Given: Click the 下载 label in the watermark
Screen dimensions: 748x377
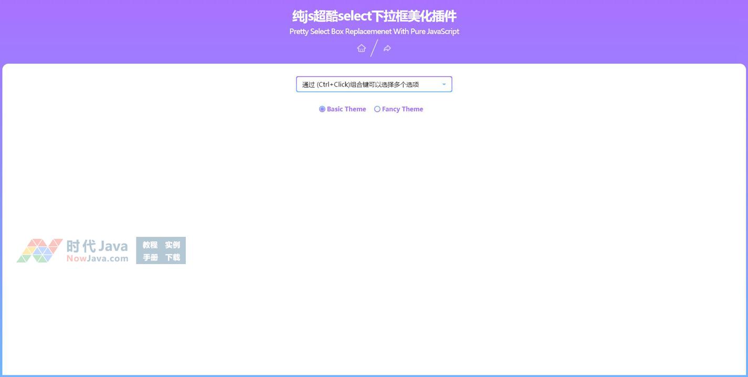Looking at the screenshot, I should (x=172, y=257).
